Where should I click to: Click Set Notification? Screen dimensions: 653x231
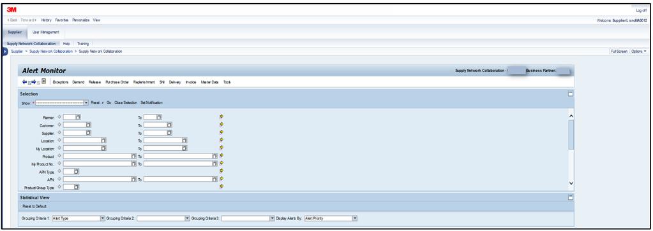click(151, 102)
